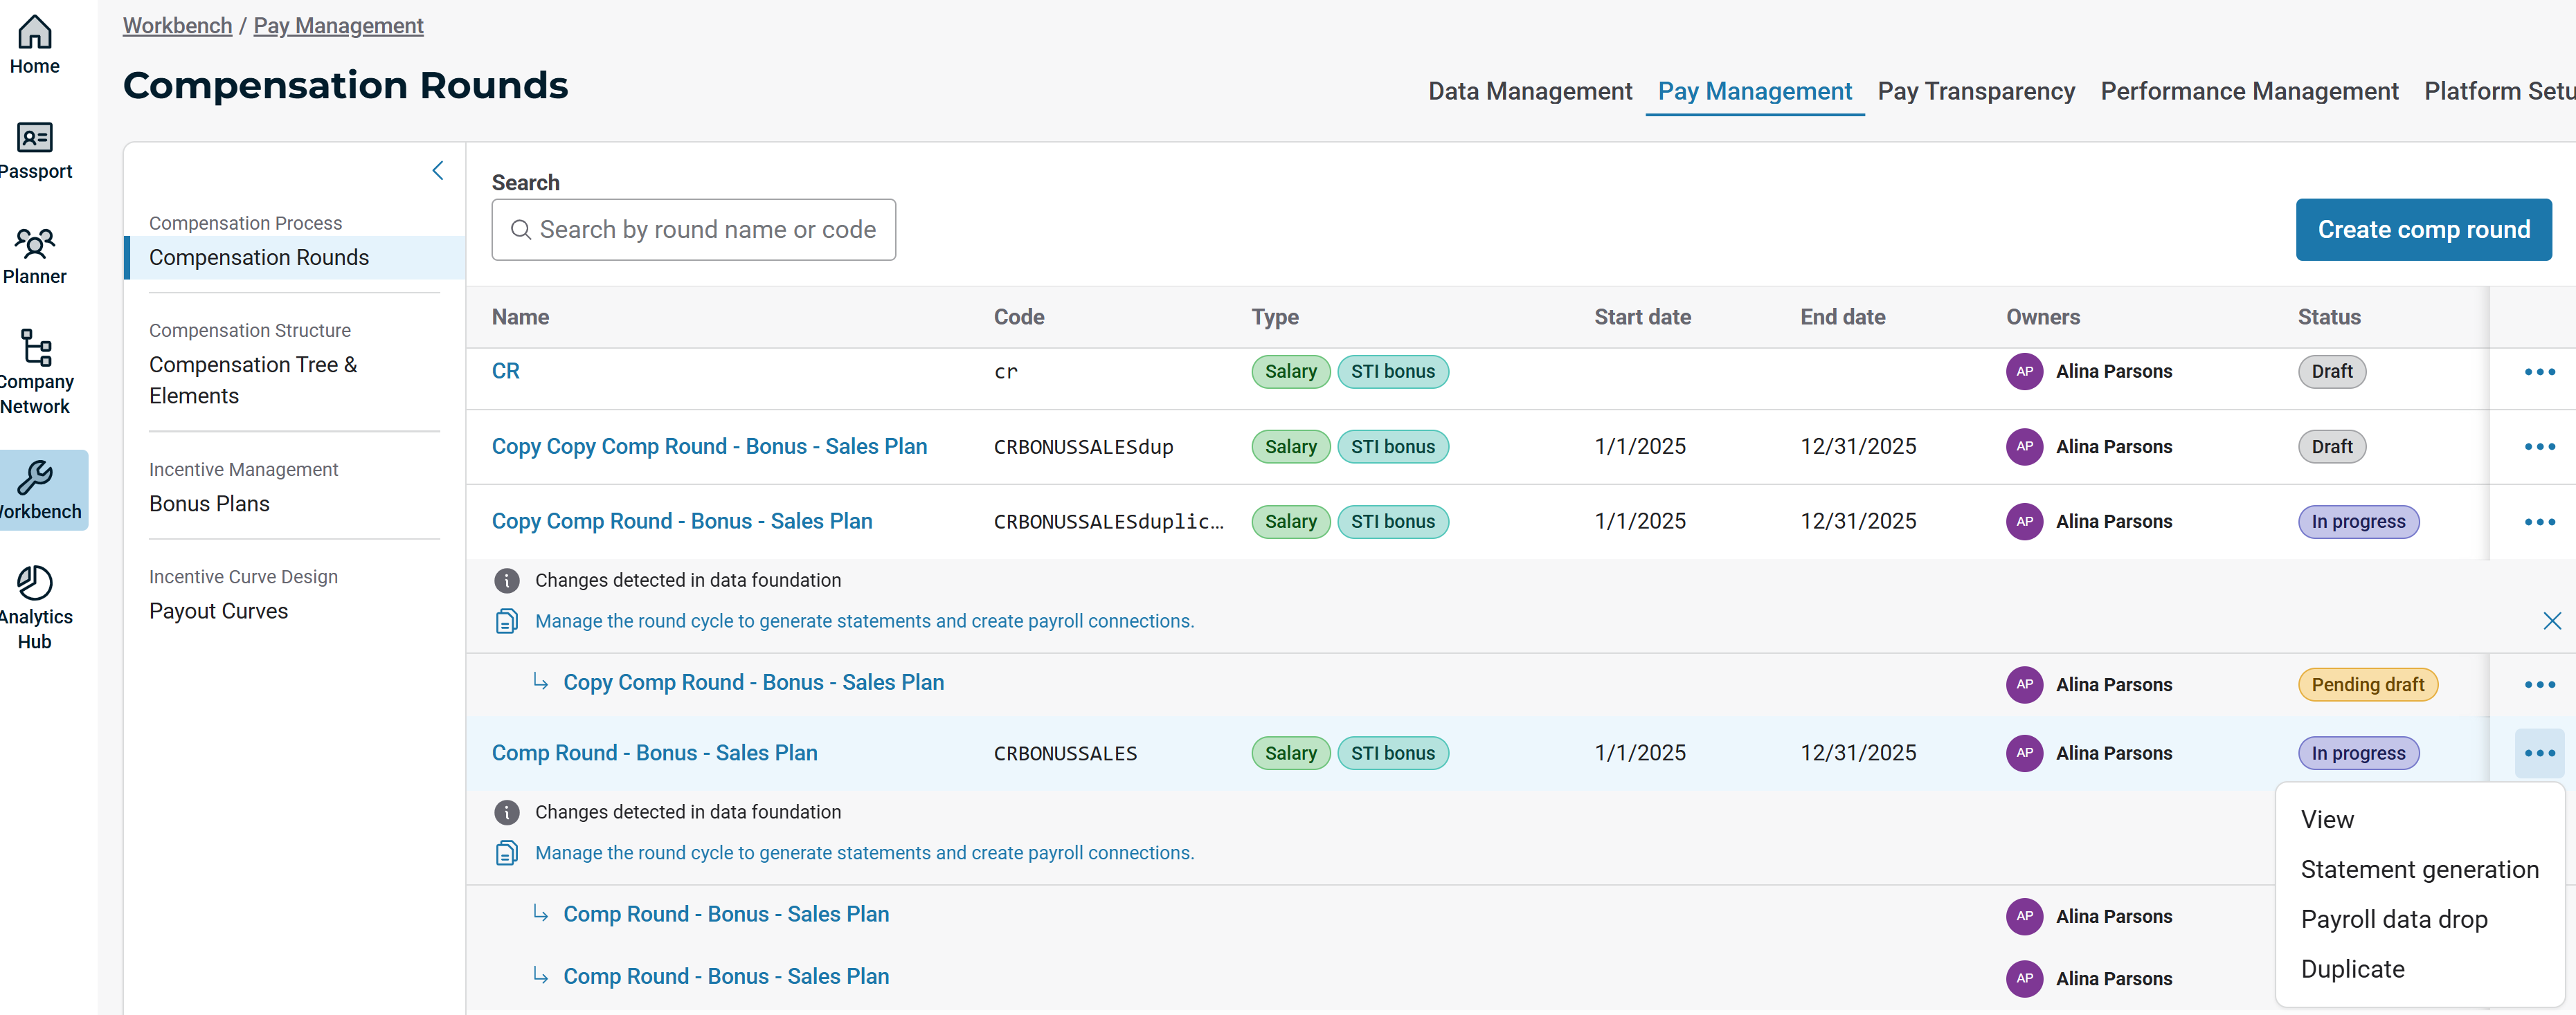Switch to the Pay Transparency tab
Image resolution: width=2576 pixels, height=1015 pixels.
1975,91
